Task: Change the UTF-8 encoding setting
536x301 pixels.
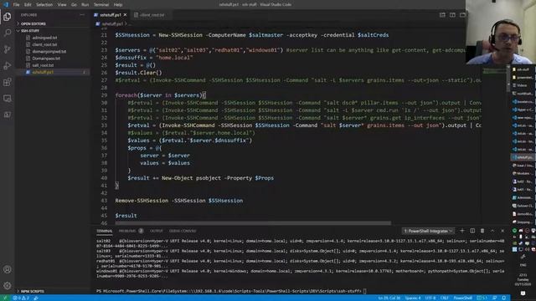Action: (x=430, y=298)
